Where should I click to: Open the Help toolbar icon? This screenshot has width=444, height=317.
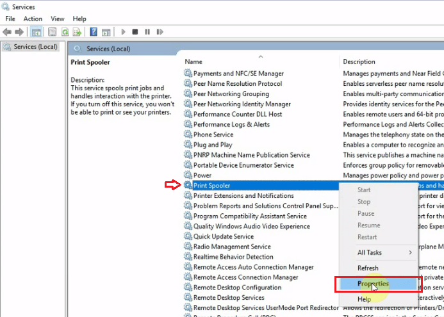point(94,32)
